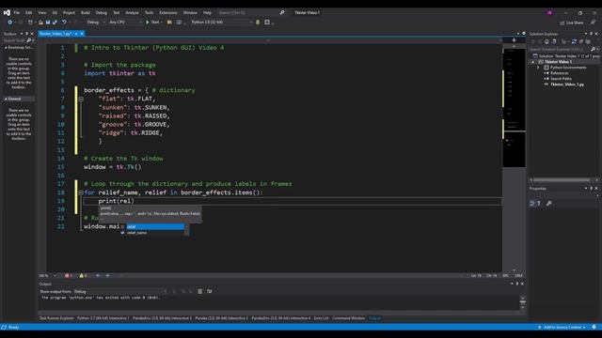This screenshot has width=602, height=338.
Task: Click the Search (Ctrl+Q) box
Action: pos(247,12)
